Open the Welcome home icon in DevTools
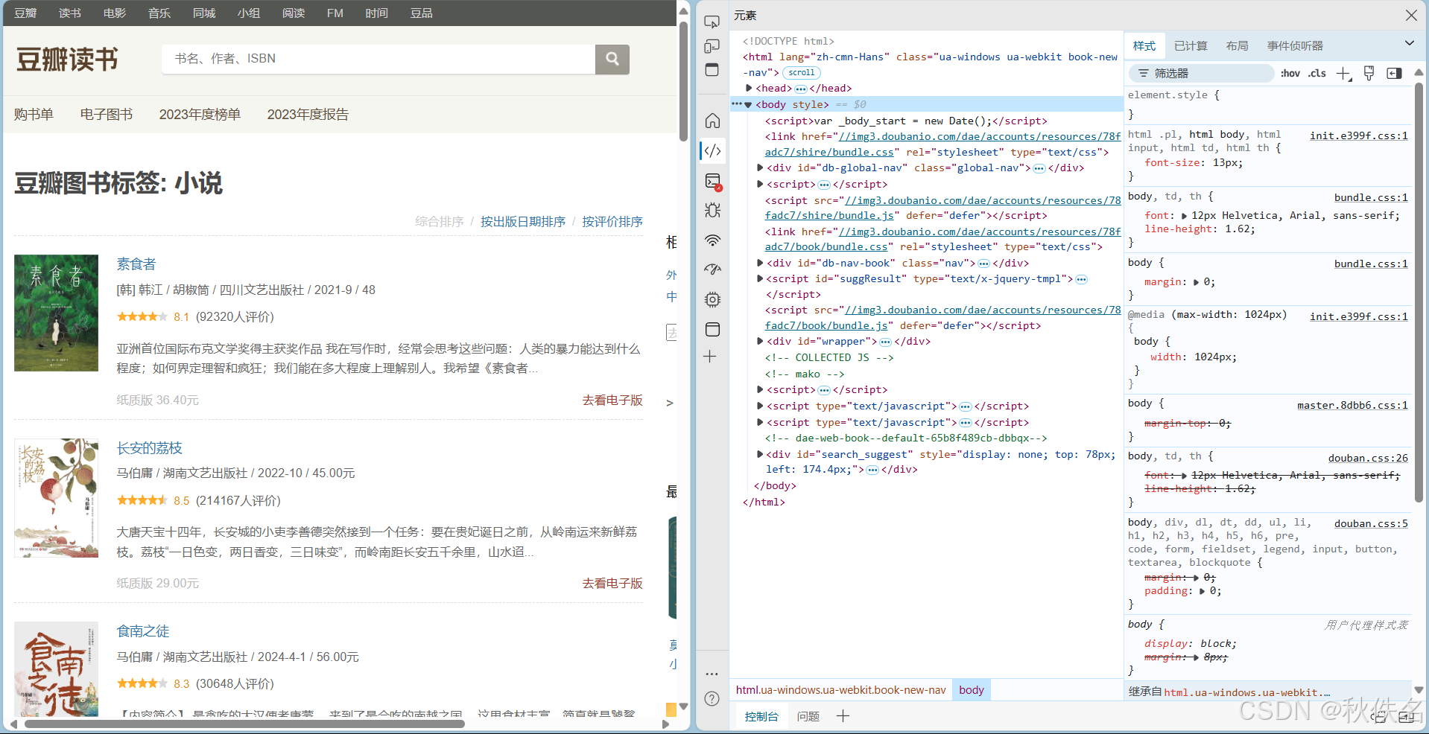Image resolution: width=1429 pixels, height=734 pixels. [x=713, y=121]
